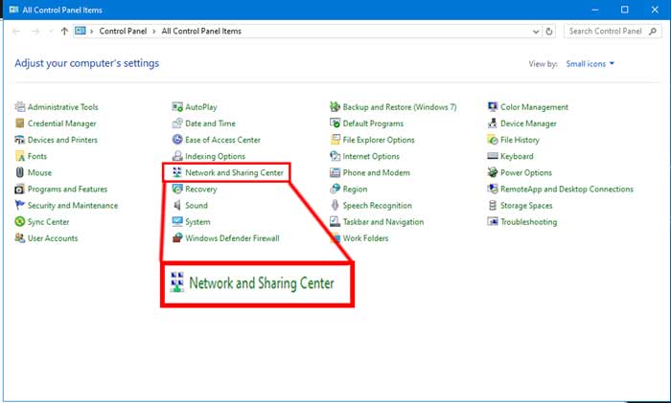The width and height of the screenshot is (671, 403).
Task: Open Ease of Access Center icon
Action: [x=177, y=140]
